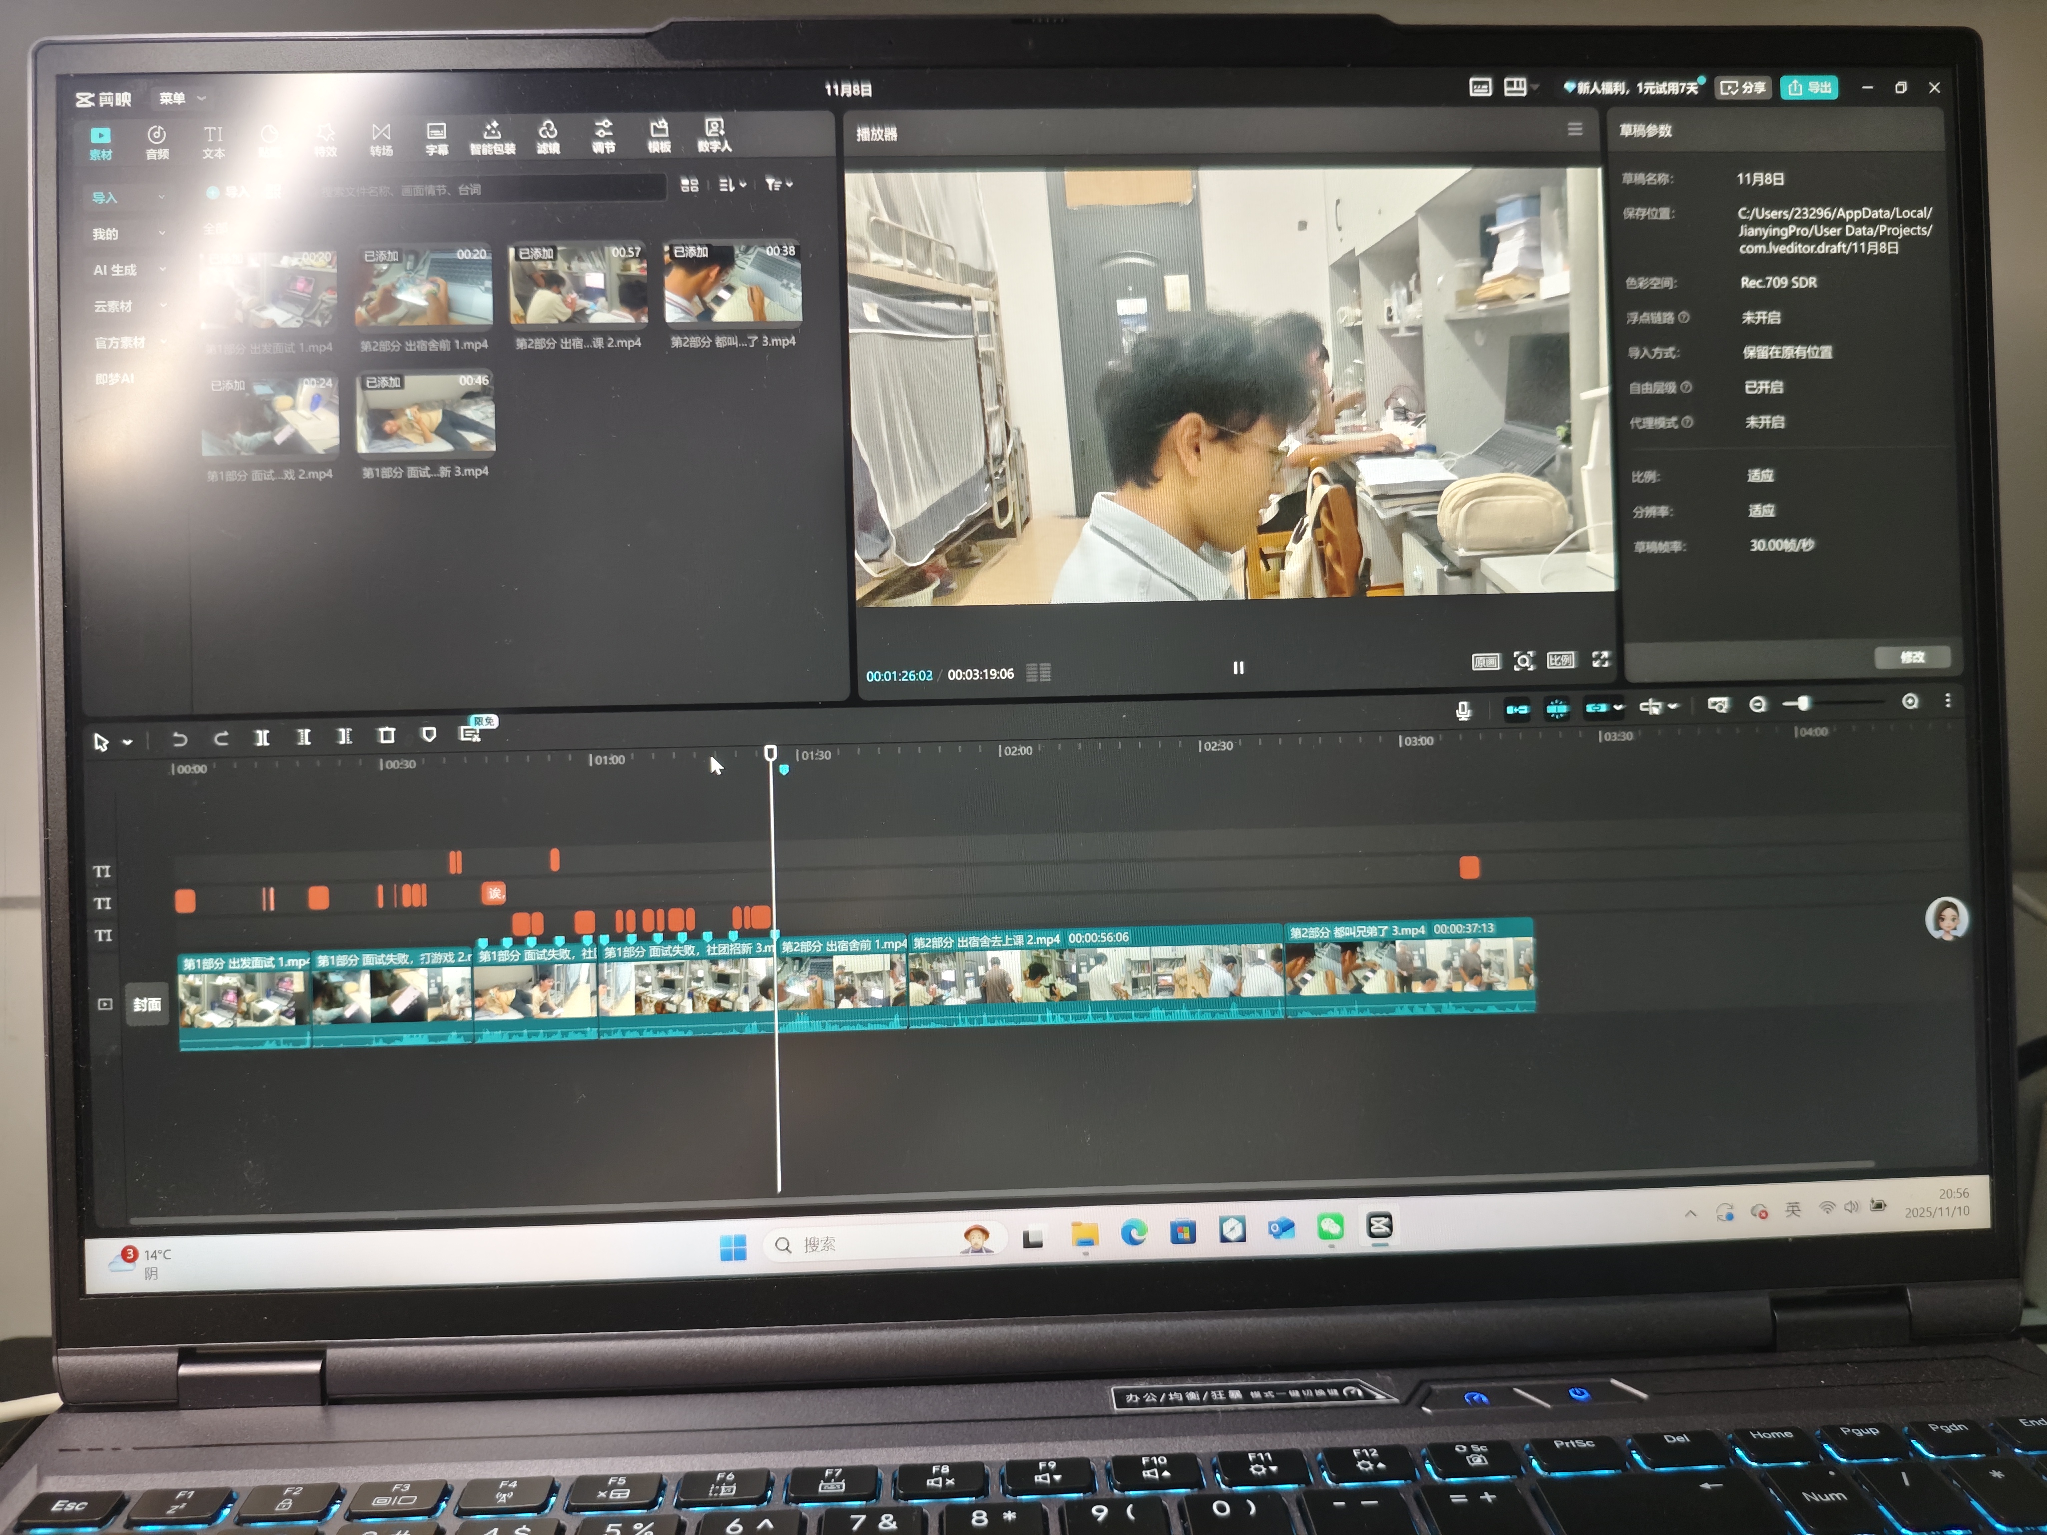Click the timeline zoom-out minus icon

(1757, 705)
